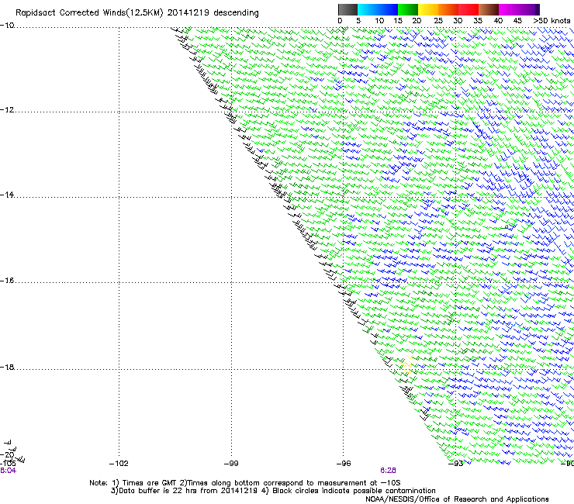Click the latitude label "-16"
The width and height of the screenshot is (574, 504).
pyautogui.click(x=7, y=281)
